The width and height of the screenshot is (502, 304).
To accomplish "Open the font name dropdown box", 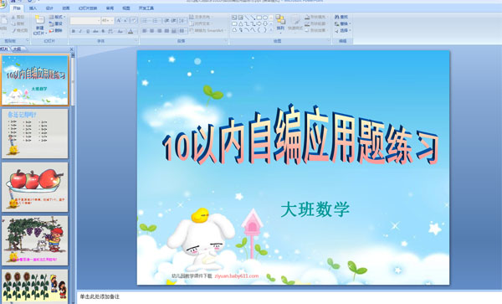I will coord(85,20).
